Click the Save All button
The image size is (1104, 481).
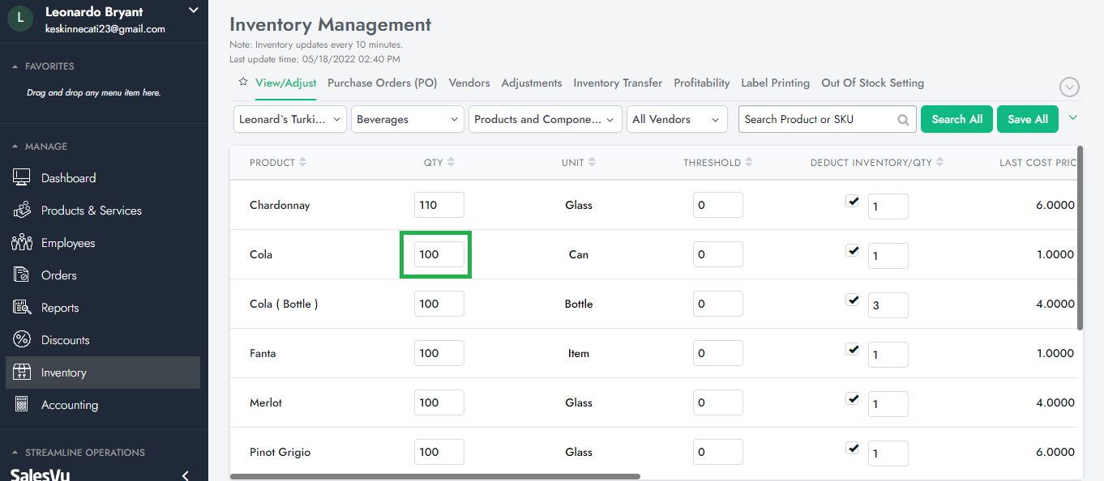pos(1027,119)
